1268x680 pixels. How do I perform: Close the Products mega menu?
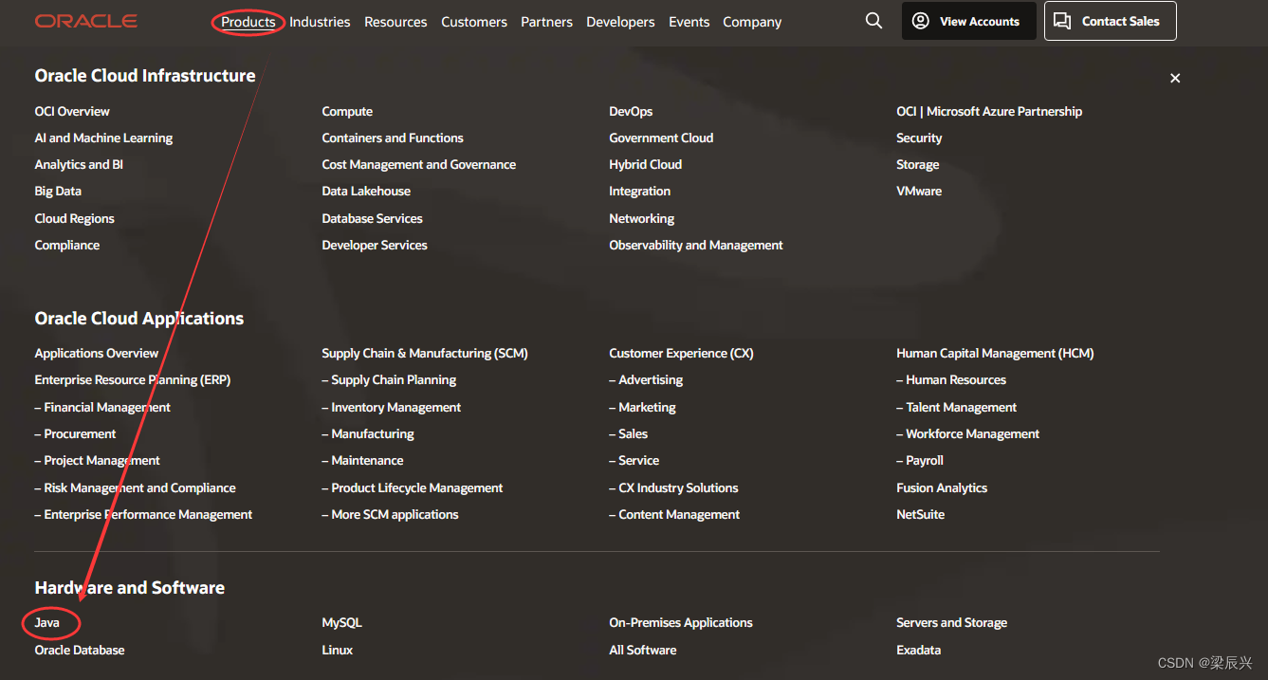coord(1175,79)
